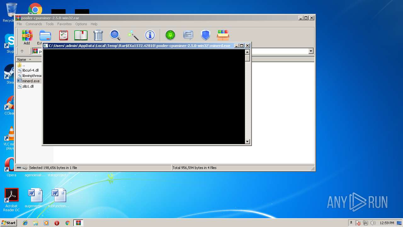The image size is (403, 227).
Task: Click the Start button
Action: tap(9, 223)
